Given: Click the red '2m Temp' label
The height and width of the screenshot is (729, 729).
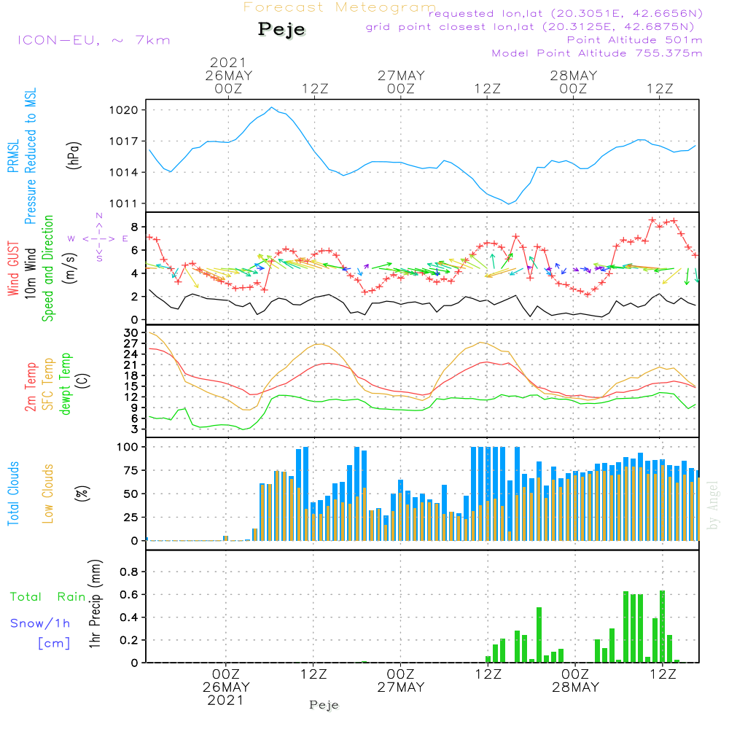Looking at the screenshot, I should pos(30,387).
